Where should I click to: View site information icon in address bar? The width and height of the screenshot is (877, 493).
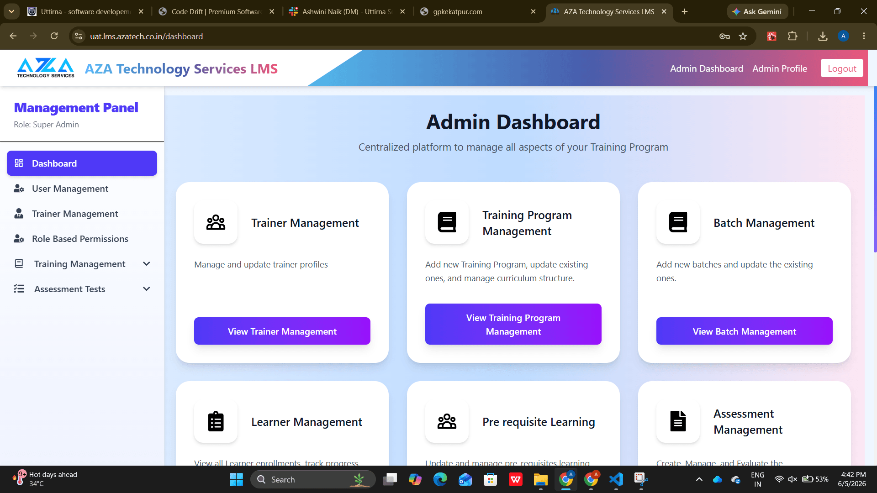pos(79,37)
